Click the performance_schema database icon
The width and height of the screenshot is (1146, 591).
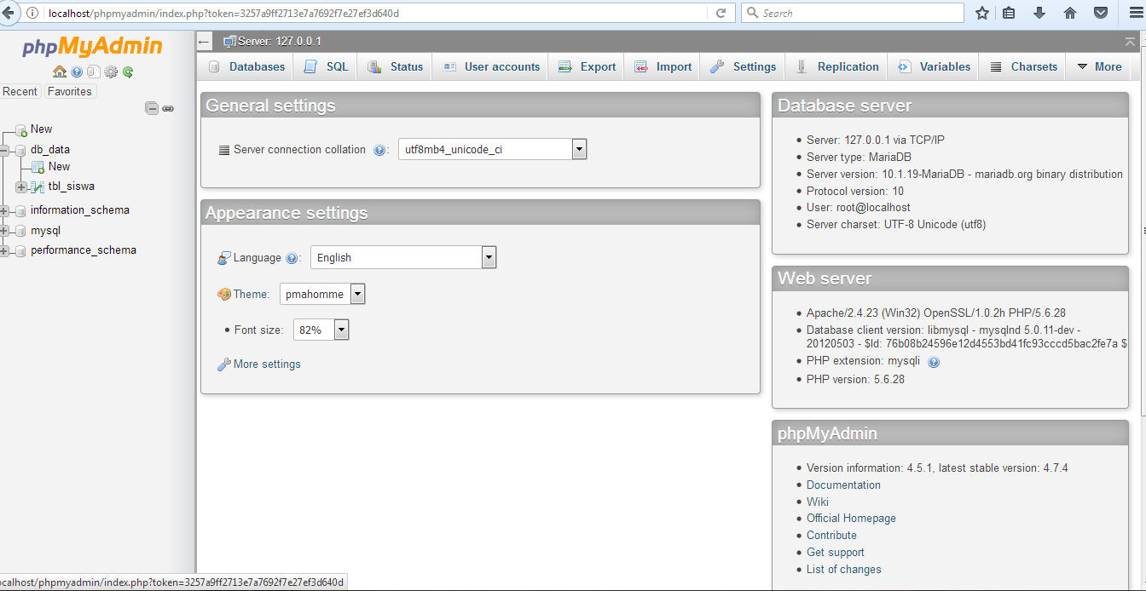tap(20, 250)
